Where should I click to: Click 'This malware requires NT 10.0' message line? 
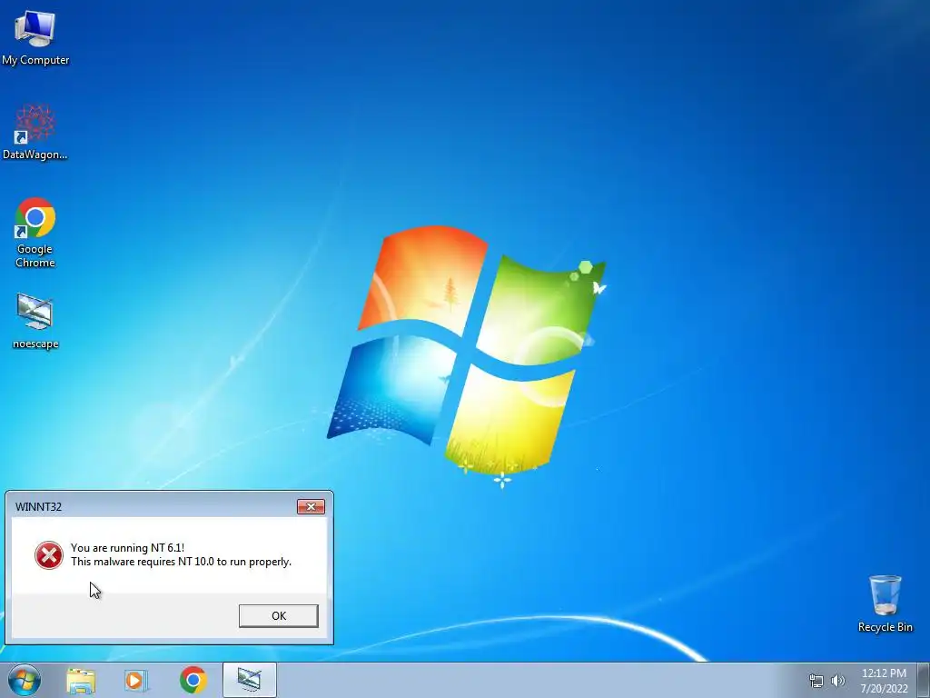(x=181, y=562)
